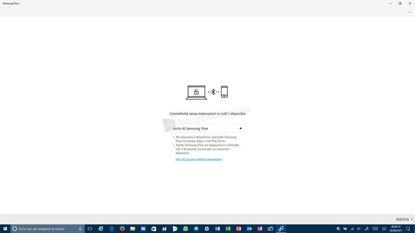The image size is (415, 233).
Task: Restore down the Samsung Flow window
Action: coord(400,4)
